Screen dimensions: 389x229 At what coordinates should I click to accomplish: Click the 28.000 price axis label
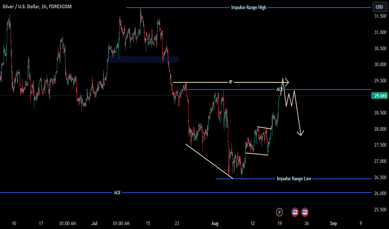380,129
